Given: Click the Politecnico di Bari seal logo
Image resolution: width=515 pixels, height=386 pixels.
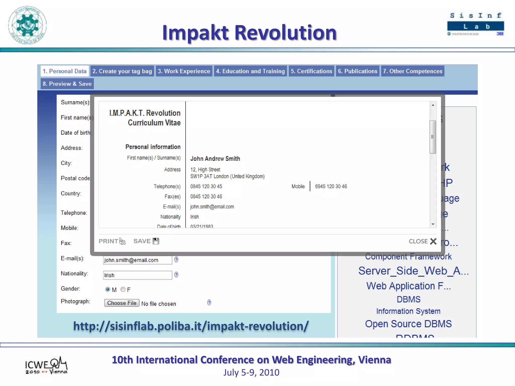Looking at the screenshot, I should (27, 25).
